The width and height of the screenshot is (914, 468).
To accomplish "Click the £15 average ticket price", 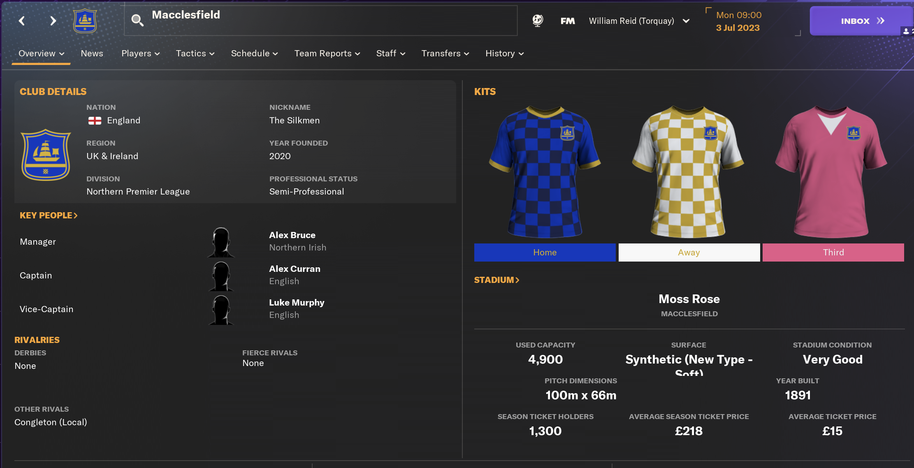I will pos(832,431).
